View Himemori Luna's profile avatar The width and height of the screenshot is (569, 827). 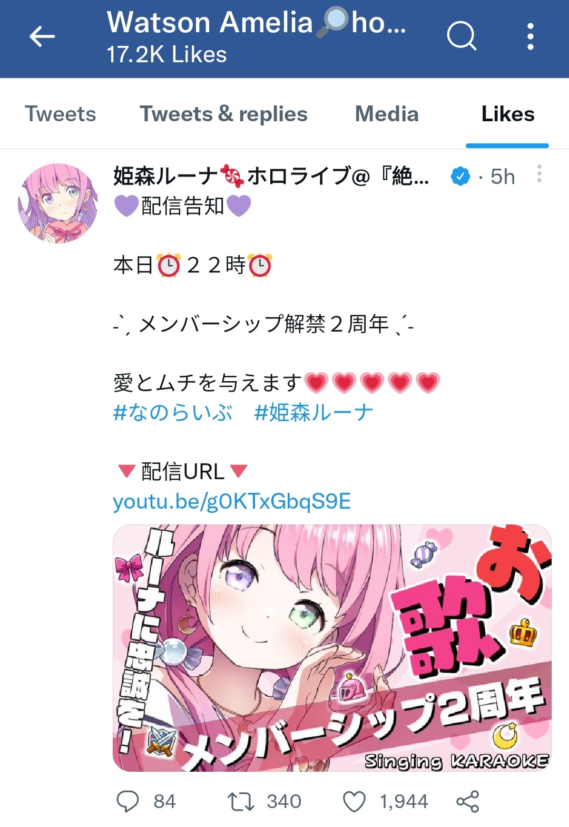pyautogui.click(x=58, y=203)
